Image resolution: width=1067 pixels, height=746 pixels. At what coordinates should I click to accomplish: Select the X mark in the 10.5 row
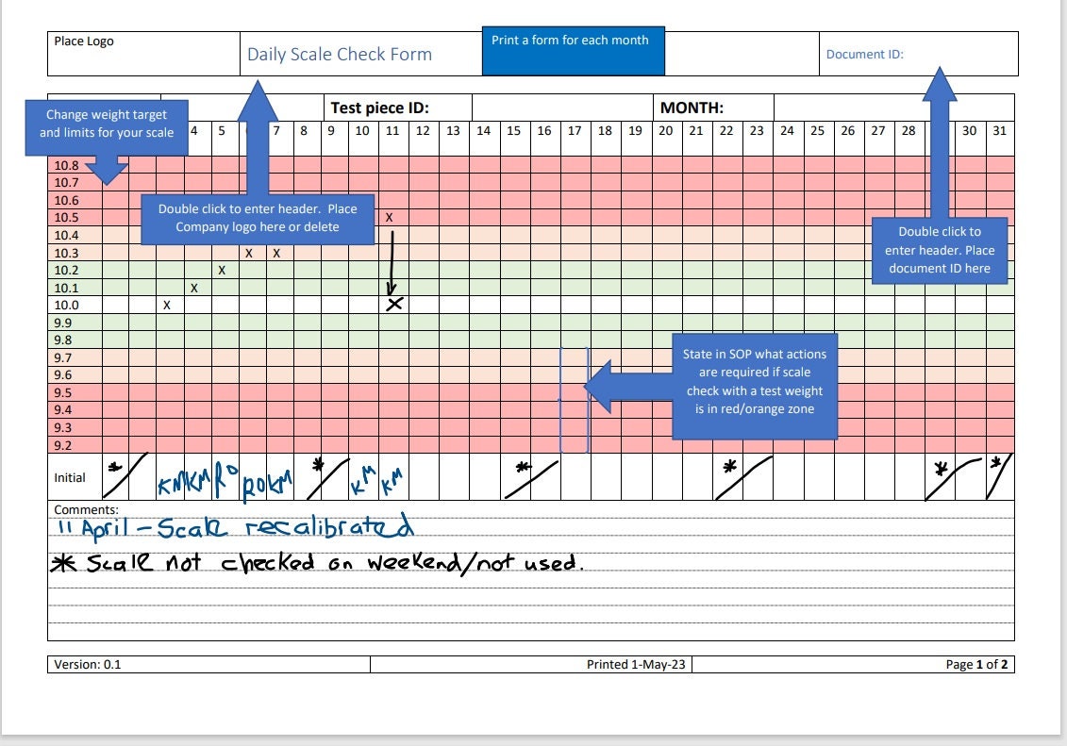[390, 217]
